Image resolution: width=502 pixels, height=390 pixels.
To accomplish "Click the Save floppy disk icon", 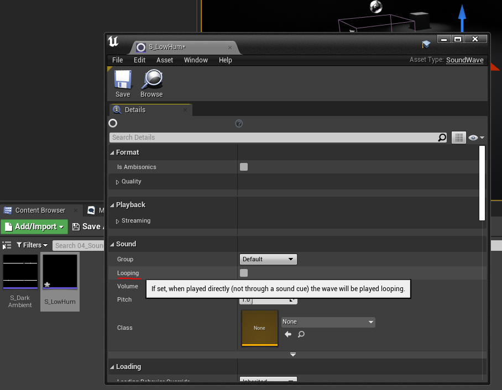I will point(123,80).
